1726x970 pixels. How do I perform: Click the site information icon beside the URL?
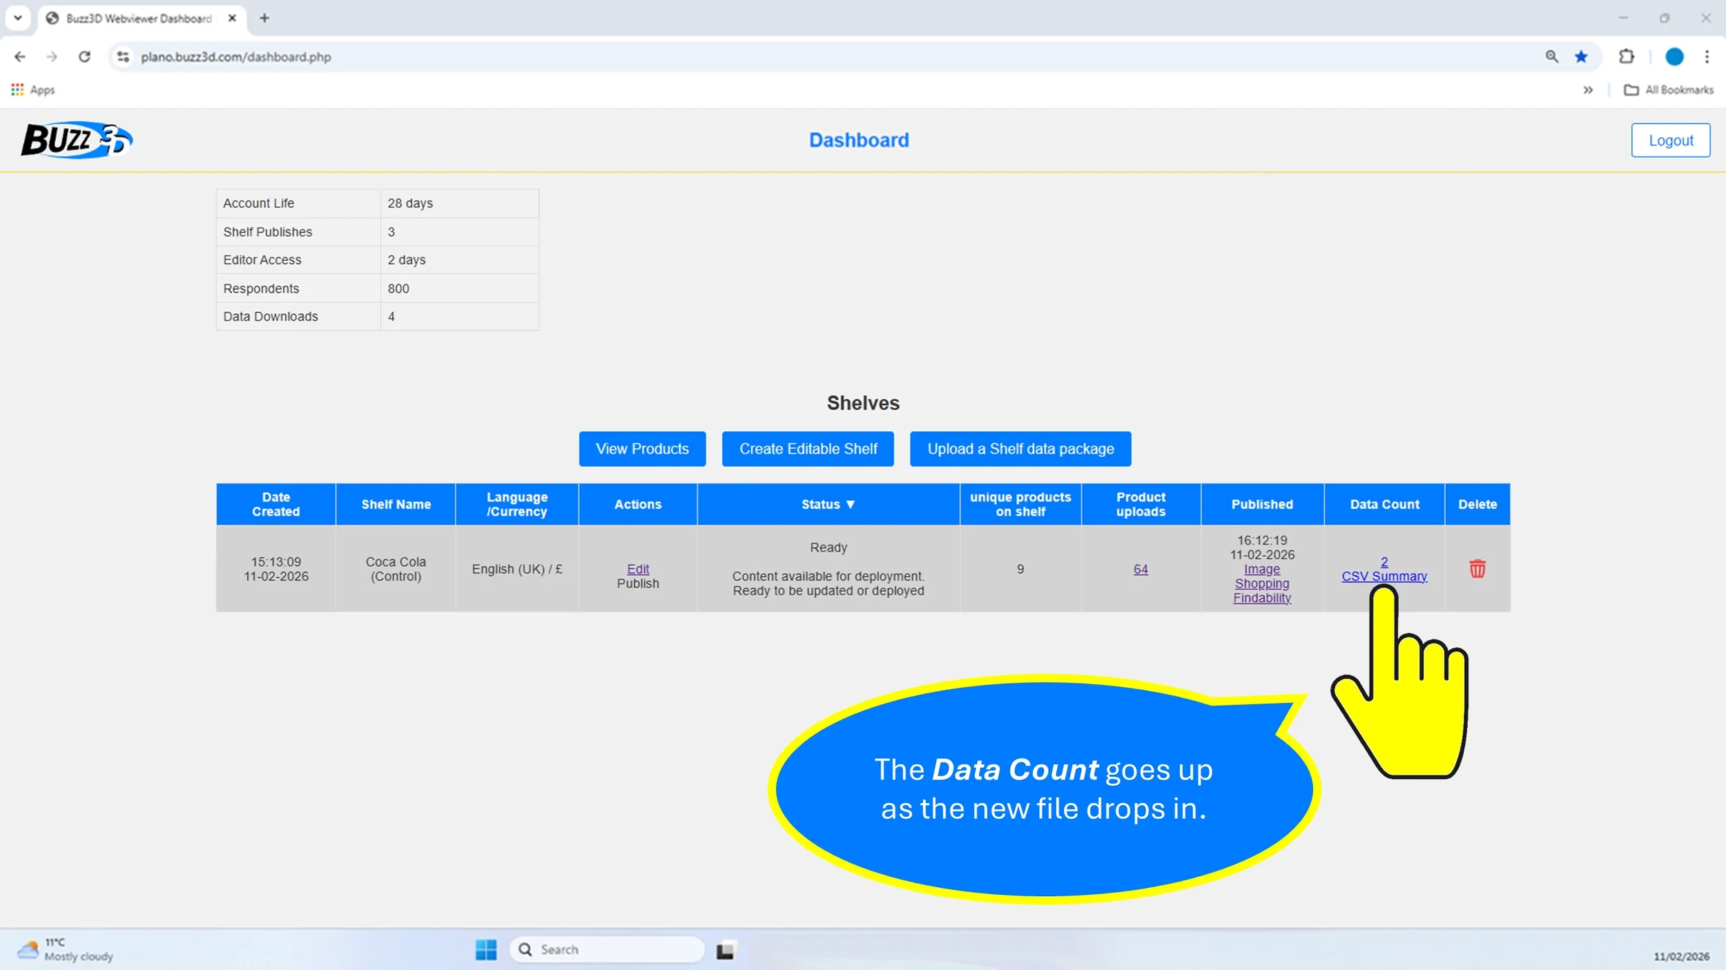(x=123, y=57)
